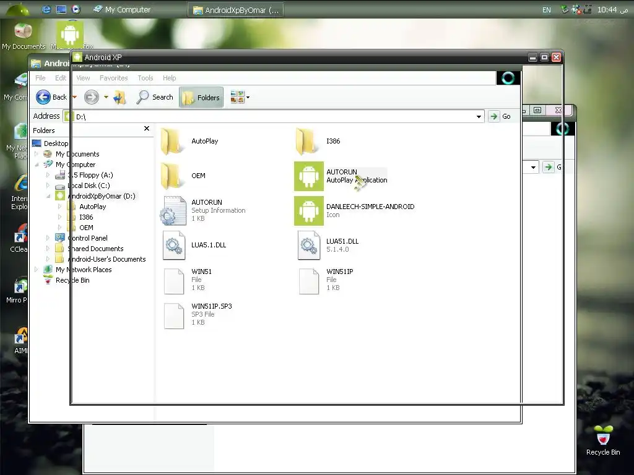Select Shared Documents in the tree
Viewport: 634px width, 475px height.
click(95, 249)
